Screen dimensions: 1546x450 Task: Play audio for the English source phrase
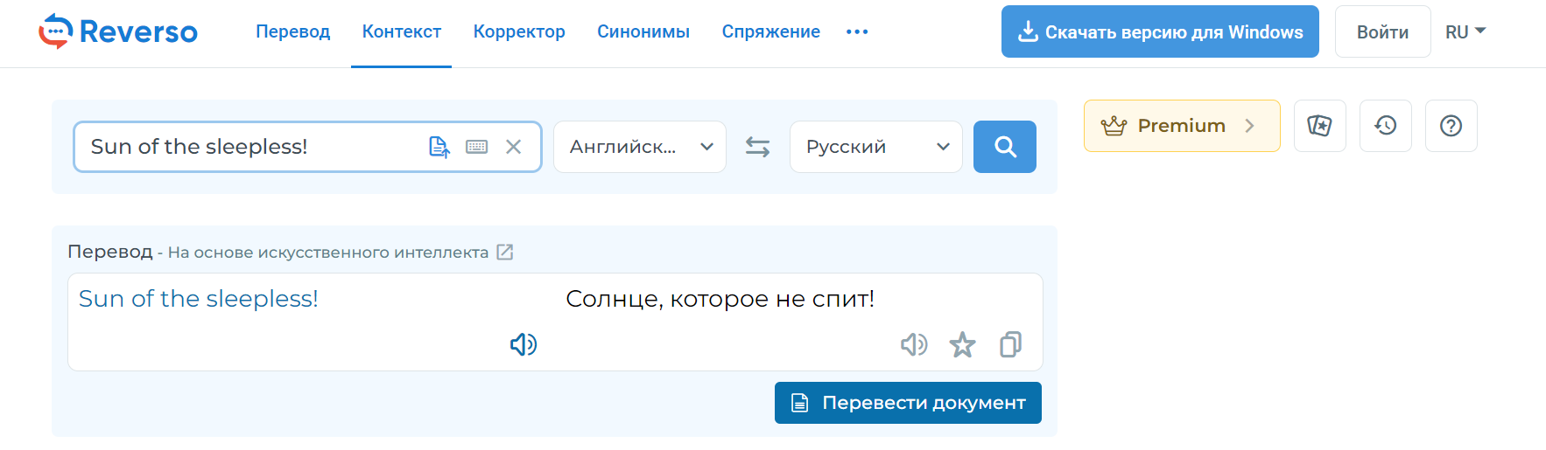pyautogui.click(x=524, y=344)
